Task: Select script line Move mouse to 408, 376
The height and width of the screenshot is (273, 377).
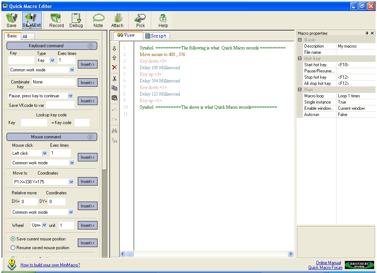Action: [162, 55]
